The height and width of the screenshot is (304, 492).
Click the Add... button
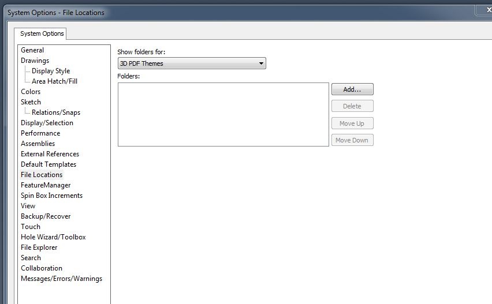pyautogui.click(x=352, y=89)
